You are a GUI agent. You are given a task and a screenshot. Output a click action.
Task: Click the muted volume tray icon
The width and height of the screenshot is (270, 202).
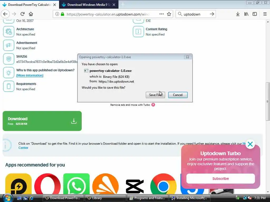[x=250, y=198]
